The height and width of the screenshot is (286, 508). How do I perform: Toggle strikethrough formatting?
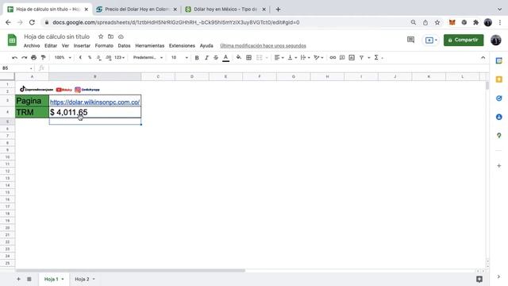[x=216, y=57]
